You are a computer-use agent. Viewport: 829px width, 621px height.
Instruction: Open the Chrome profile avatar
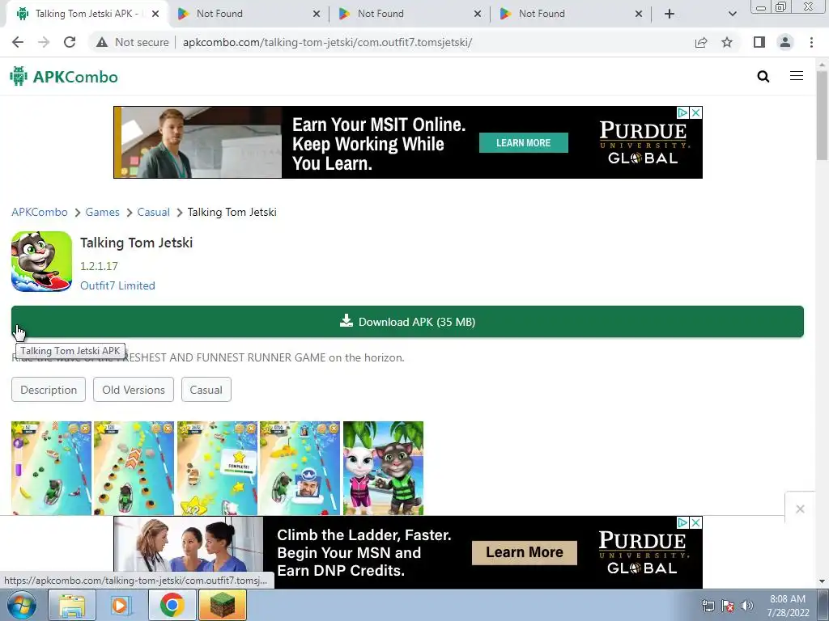(785, 42)
